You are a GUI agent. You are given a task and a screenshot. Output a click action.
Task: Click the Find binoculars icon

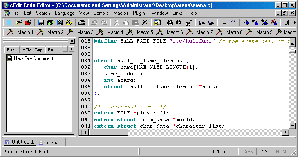click(170, 22)
